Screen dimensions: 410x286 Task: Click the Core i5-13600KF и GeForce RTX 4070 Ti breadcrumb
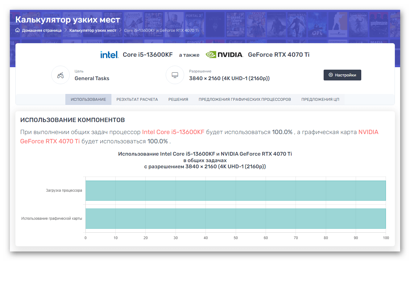(x=161, y=31)
